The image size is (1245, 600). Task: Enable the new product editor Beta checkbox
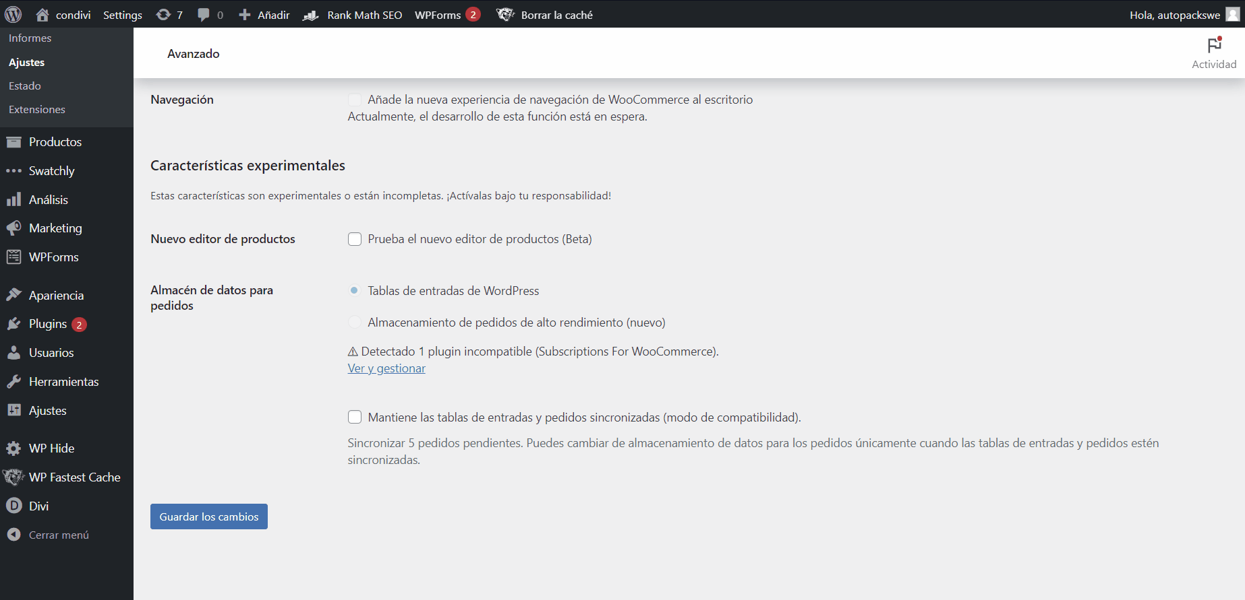355,239
